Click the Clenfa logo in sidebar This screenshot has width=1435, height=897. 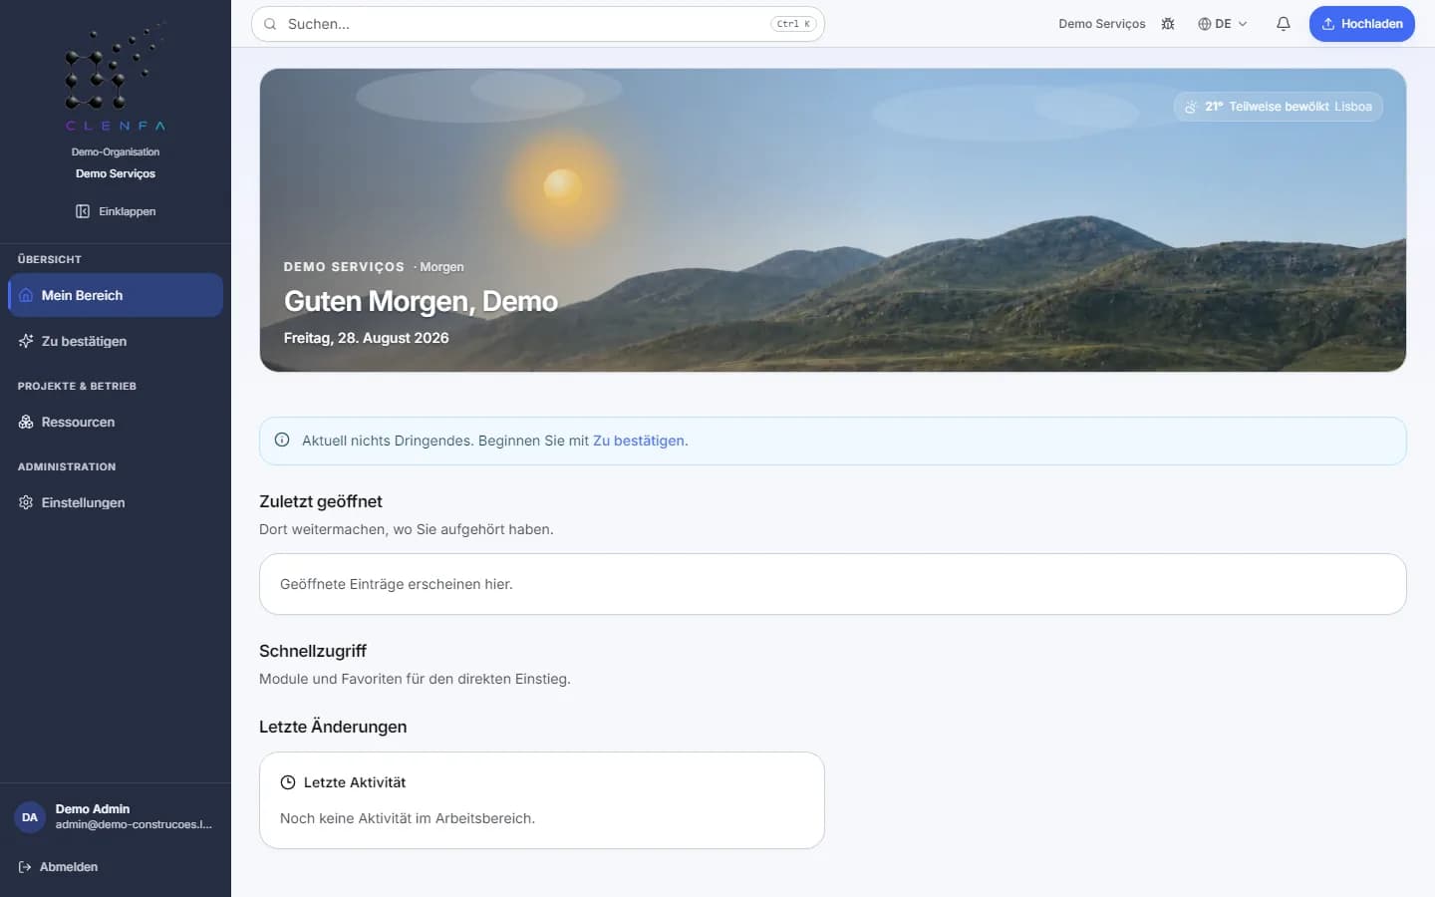(x=116, y=77)
